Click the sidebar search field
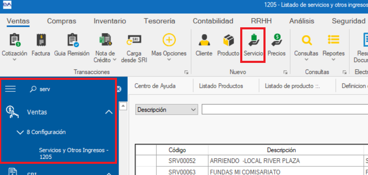368x175 pixels. pos(71,89)
